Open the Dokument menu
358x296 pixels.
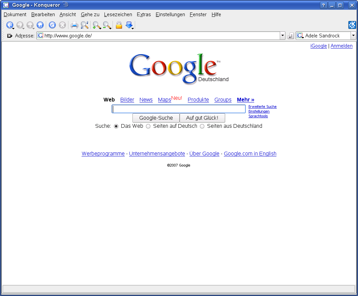[15, 14]
